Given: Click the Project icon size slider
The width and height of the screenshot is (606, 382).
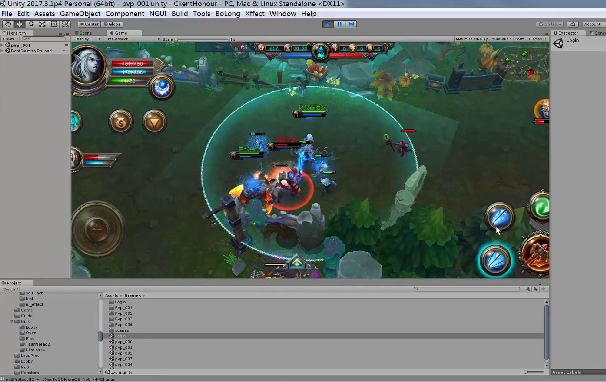Looking at the screenshot, I should pyautogui.click(x=534, y=372).
